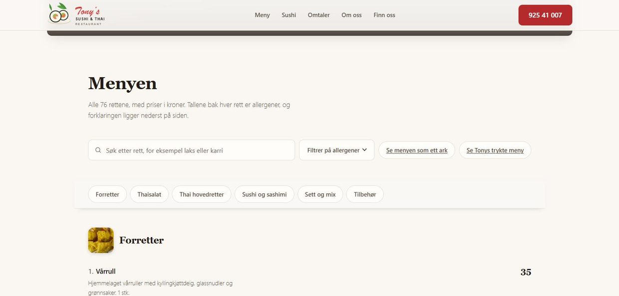Jump to the Forretter category
This screenshot has height=296, width=619.
(x=107, y=194)
